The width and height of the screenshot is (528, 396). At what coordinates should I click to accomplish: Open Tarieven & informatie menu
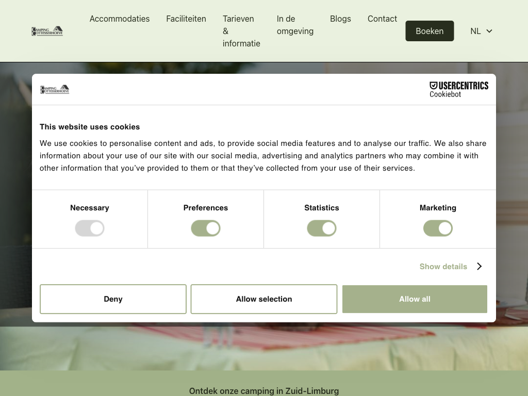tap(241, 31)
